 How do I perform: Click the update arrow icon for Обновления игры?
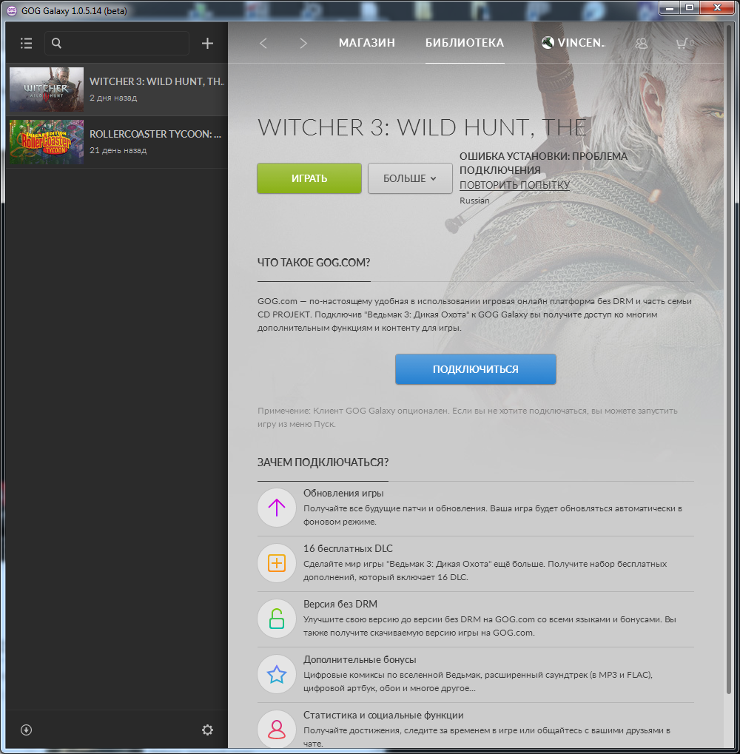pos(277,508)
